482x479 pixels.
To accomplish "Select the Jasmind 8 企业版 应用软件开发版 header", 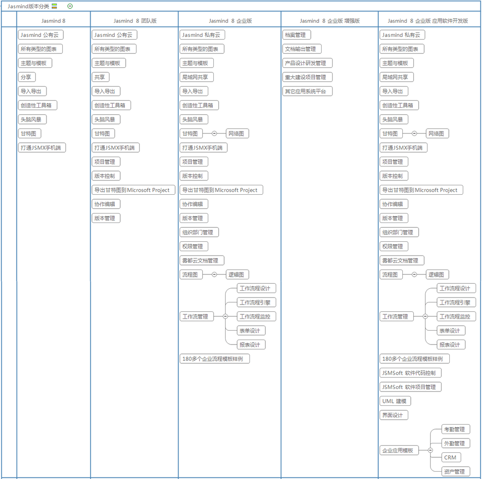I will (x=428, y=21).
